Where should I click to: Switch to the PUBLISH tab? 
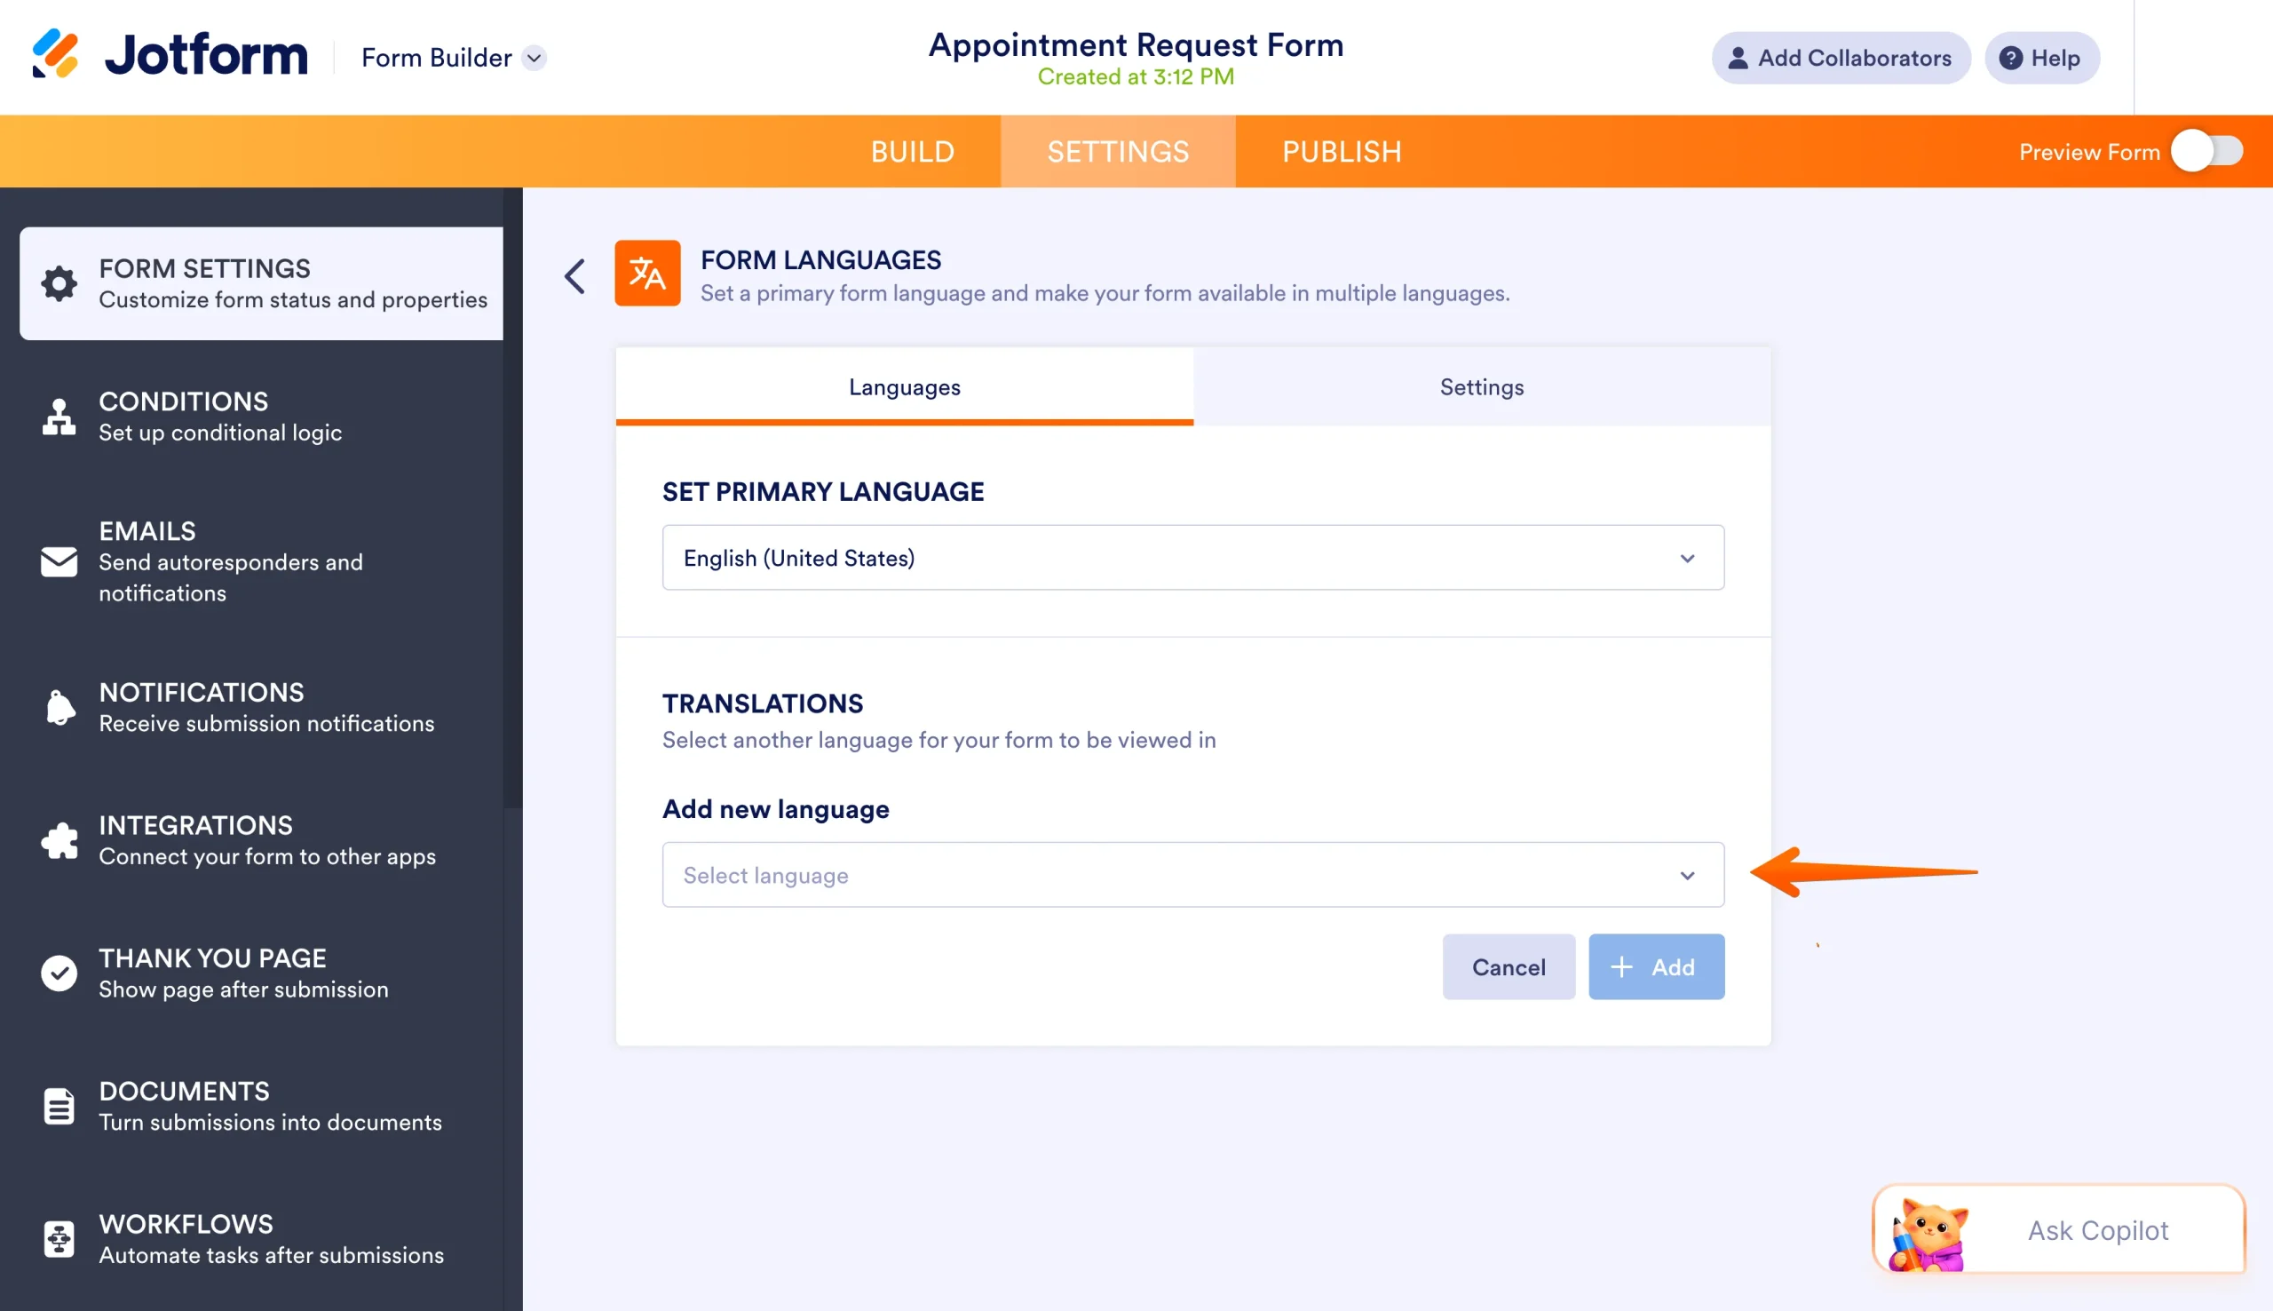(x=1341, y=151)
